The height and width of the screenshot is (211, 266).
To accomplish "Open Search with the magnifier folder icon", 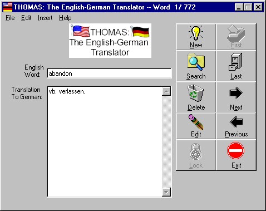I will pos(196,66).
